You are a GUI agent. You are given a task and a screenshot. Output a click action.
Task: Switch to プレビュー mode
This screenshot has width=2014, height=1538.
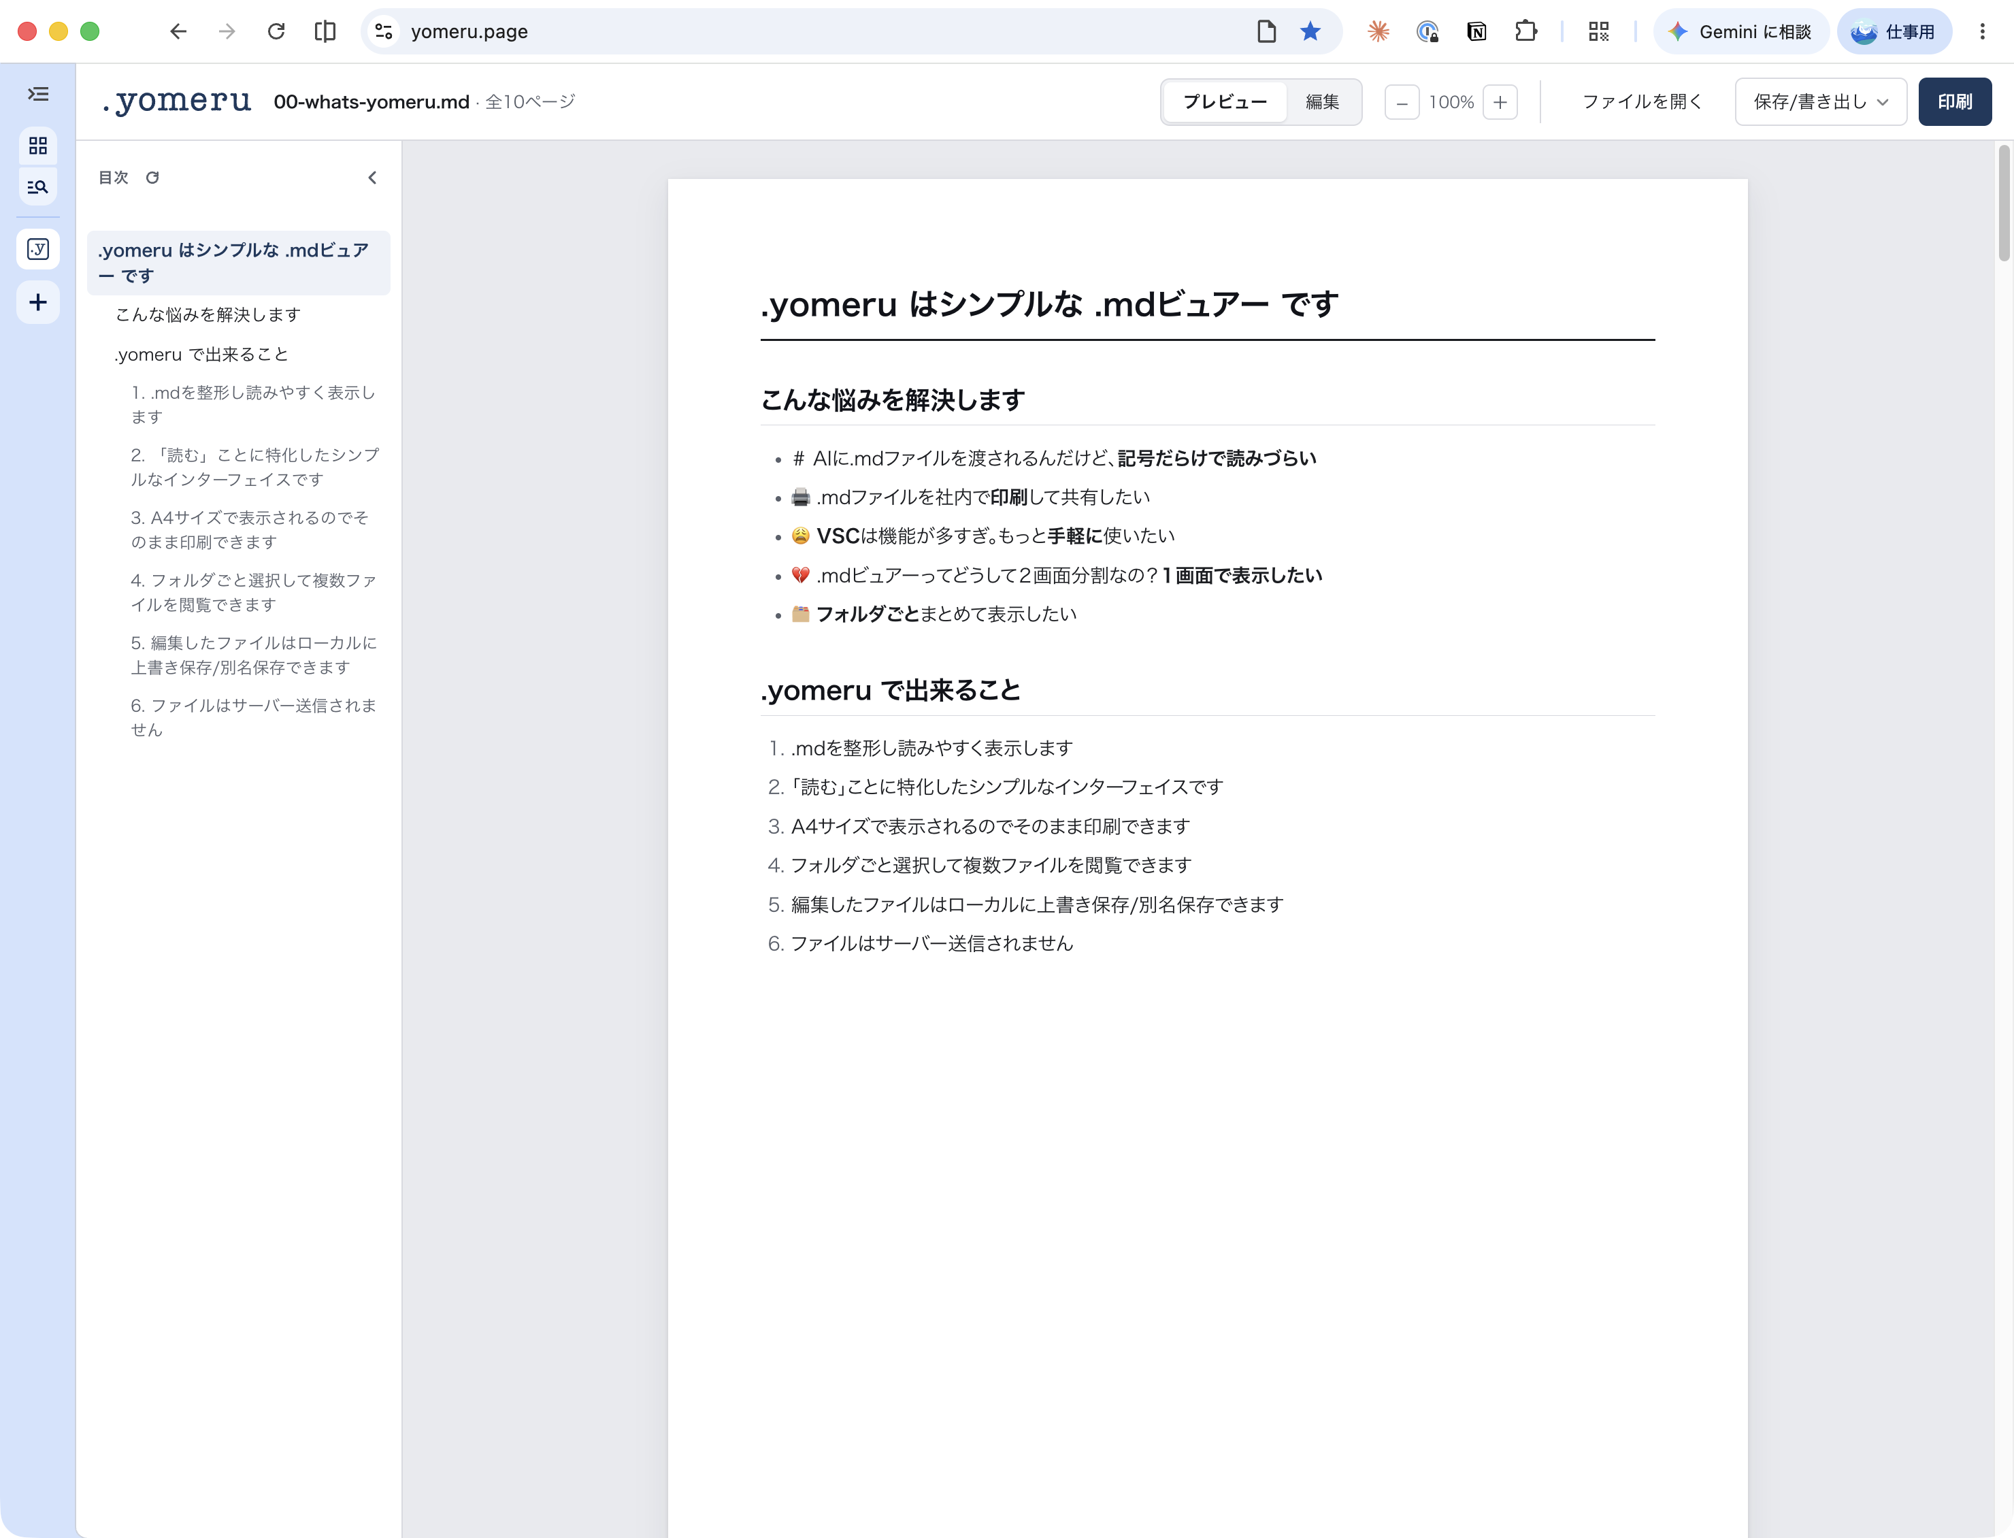click(x=1224, y=101)
